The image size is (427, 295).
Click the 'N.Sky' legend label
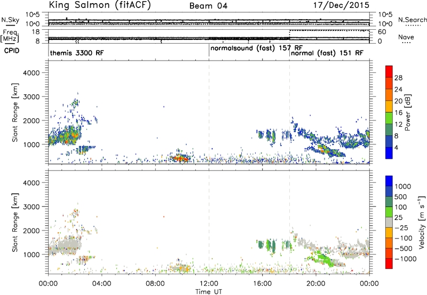click(10, 20)
